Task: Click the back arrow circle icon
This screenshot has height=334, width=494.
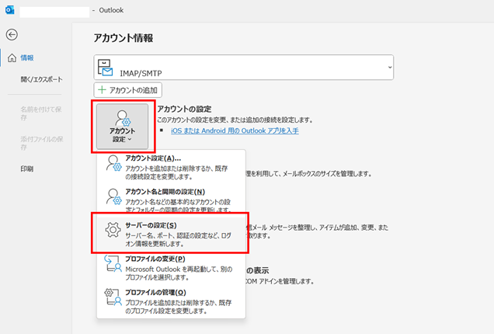Action: click(x=11, y=35)
